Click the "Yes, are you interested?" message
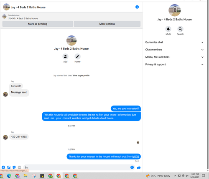The image size is (209, 179). (126, 108)
